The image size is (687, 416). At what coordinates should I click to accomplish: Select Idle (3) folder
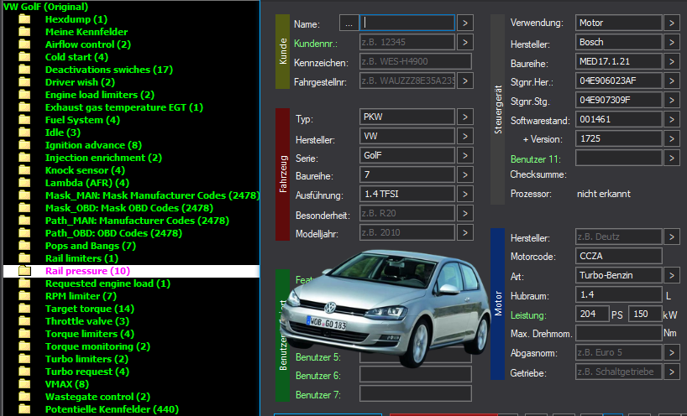[x=63, y=133]
